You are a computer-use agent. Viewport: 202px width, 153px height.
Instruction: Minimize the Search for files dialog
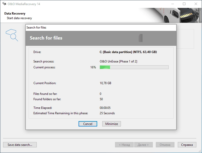[x=111, y=124]
